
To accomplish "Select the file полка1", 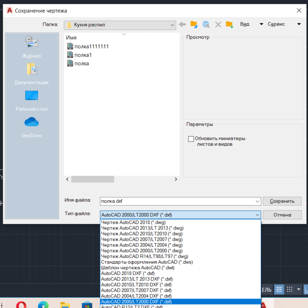I will (79, 55).
